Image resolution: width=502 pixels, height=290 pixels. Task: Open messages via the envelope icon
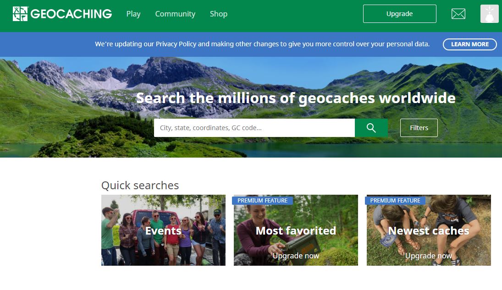tap(458, 14)
